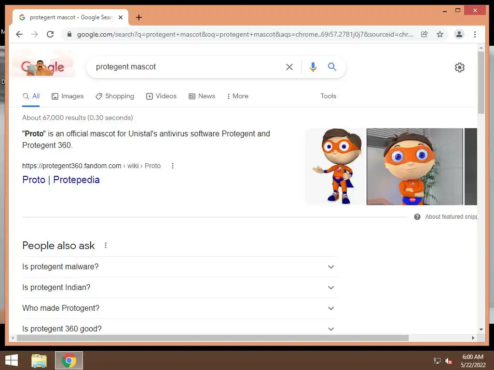
Task: Click the vertical scrollbar thumb
Action: pos(481,82)
